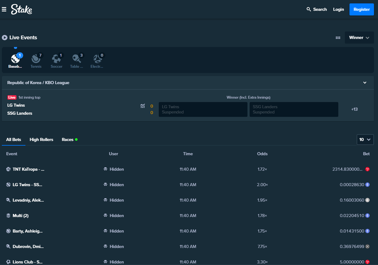Click the 2.00× odds value
The width and height of the screenshot is (378, 265).
coord(262,185)
